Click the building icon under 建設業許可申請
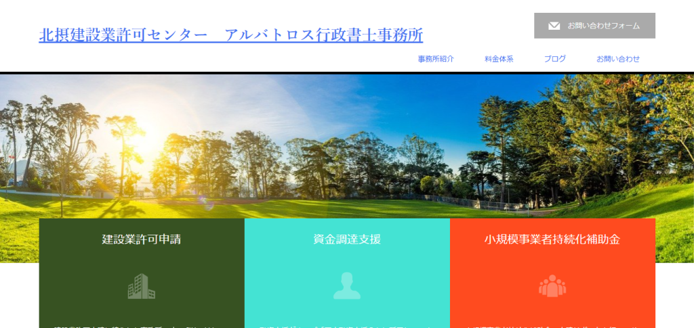The image size is (694, 328). click(141, 286)
